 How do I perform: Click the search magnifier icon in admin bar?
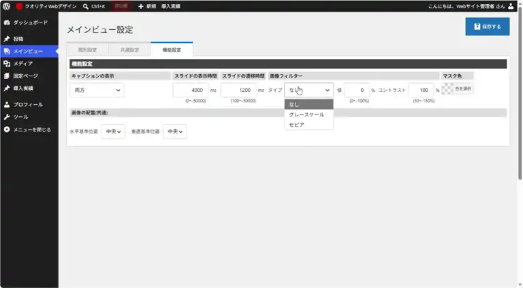(x=86, y=6)
